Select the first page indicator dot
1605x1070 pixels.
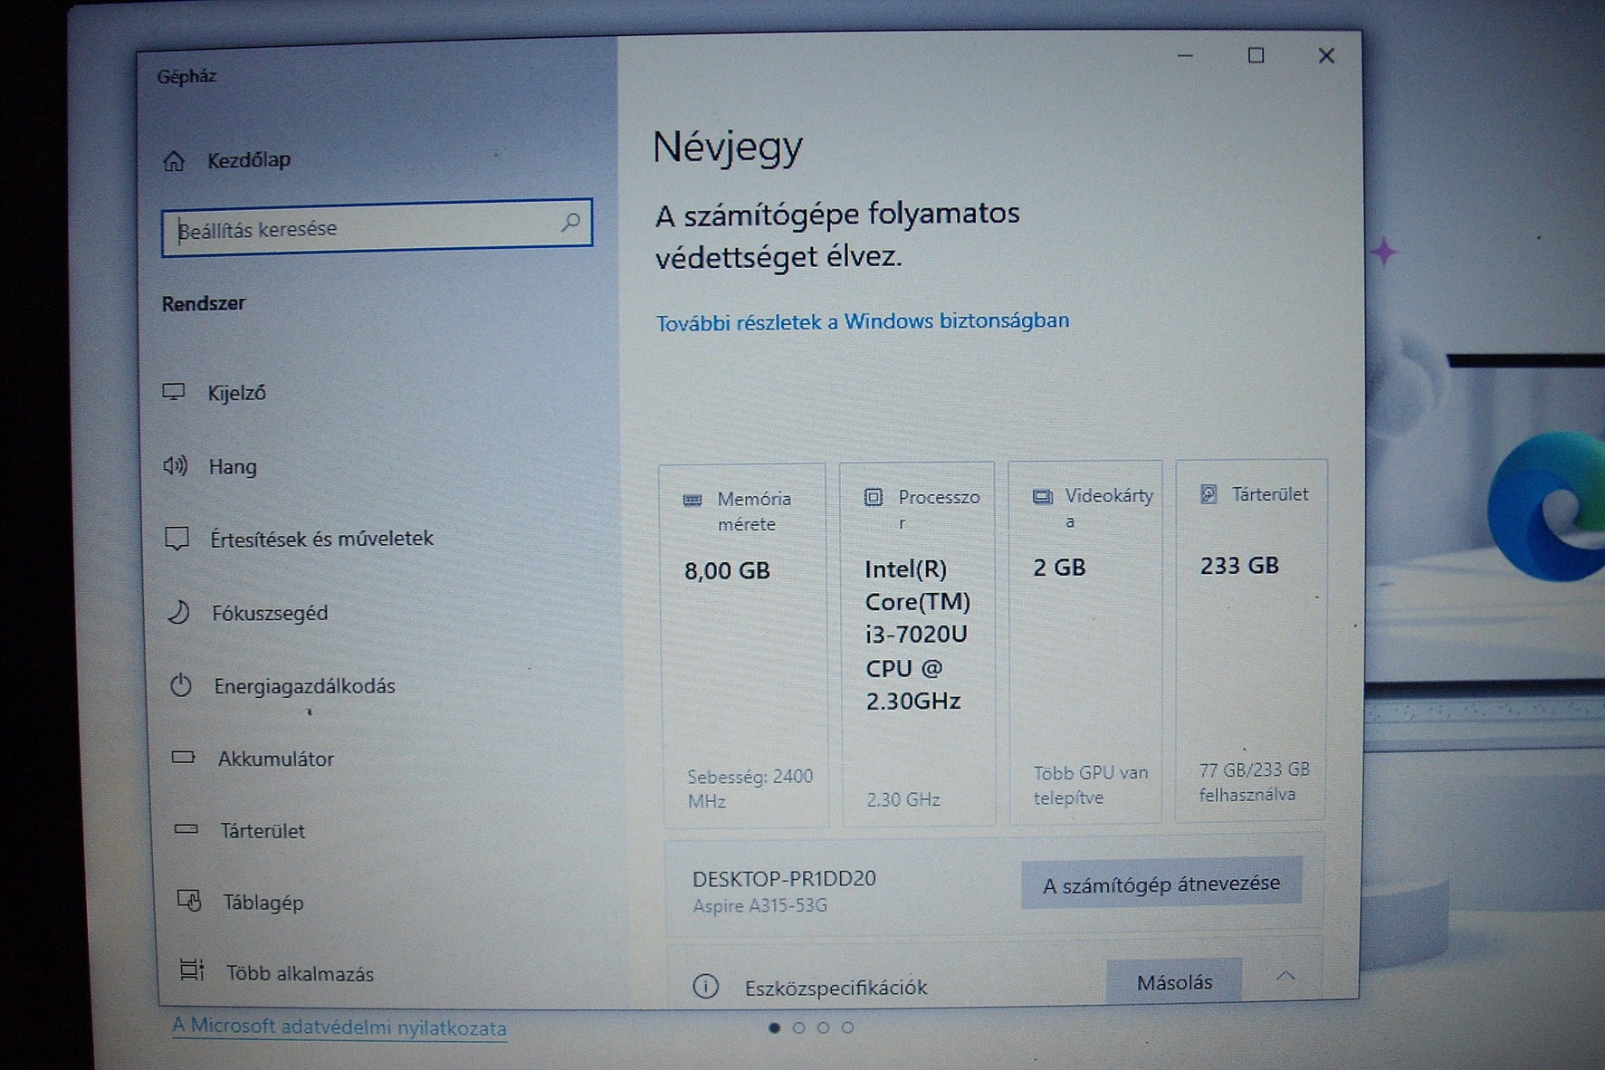(x=774, y=1027)
